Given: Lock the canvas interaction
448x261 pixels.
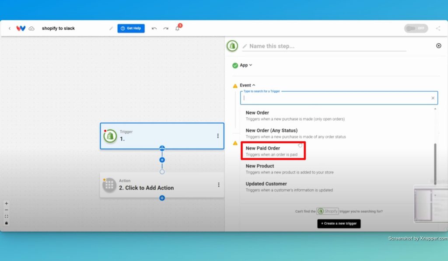Looking at the screenshot, I should click(x=6, y=223).
